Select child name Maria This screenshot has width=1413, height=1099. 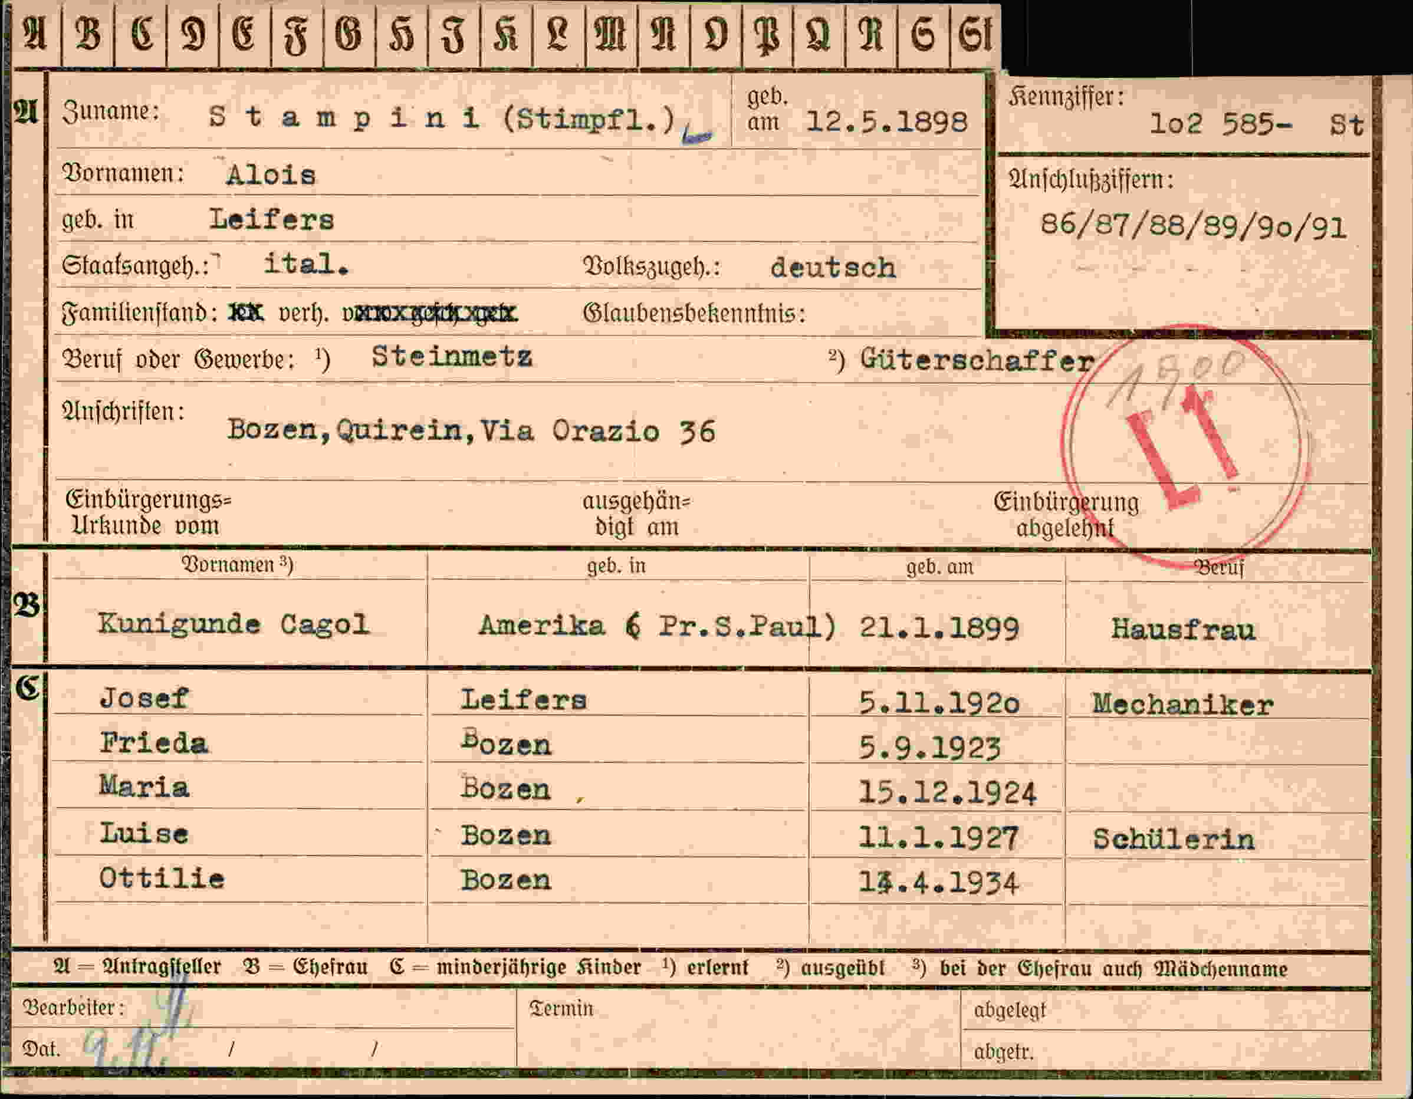144,787
